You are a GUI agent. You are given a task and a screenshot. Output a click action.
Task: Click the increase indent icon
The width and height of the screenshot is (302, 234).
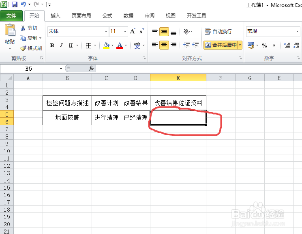pos(195,45)
